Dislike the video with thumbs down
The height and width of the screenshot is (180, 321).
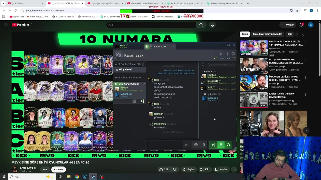pos(175,169)
